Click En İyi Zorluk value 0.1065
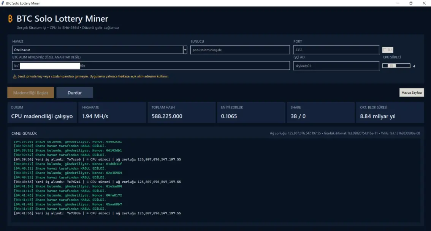431x231 pixels. (229, 116)
